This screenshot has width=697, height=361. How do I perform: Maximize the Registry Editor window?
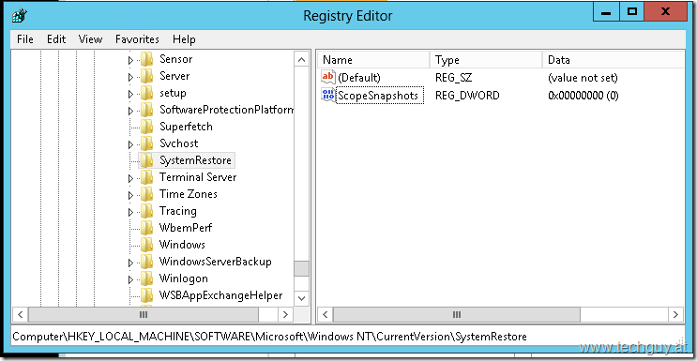point(631,12)
